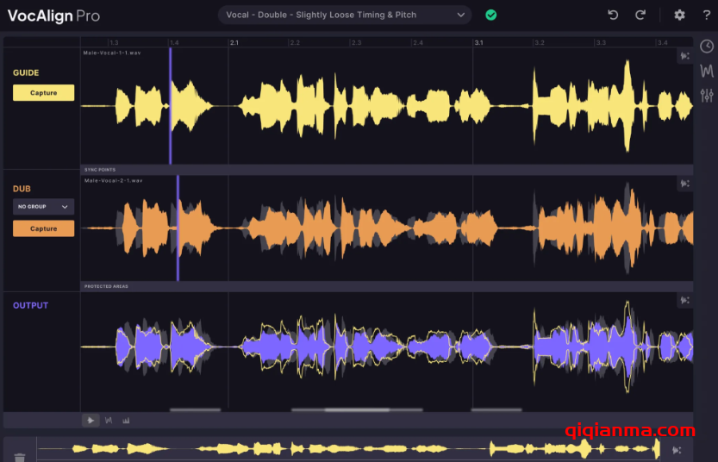Click the Protected Areas bar

[x=386, y=286]
